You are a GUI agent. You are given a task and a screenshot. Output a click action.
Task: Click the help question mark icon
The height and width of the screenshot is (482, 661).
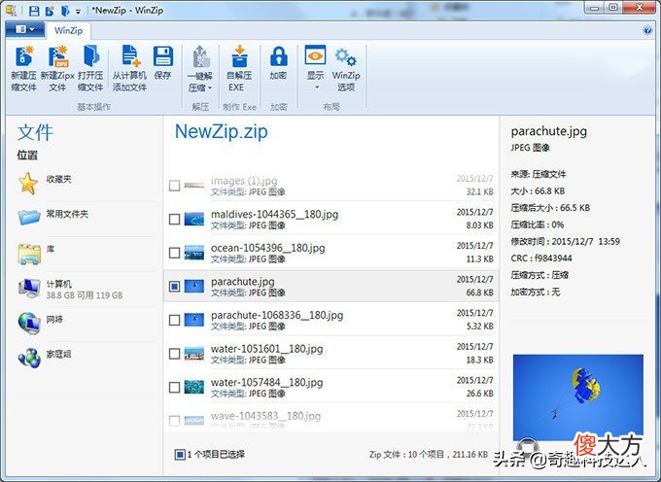point(647,30)
